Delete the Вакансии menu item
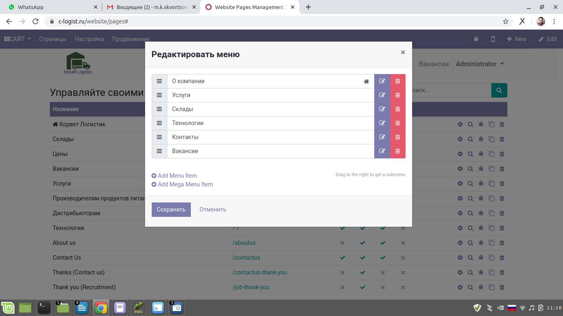This screenshot has width=563, height=316. point(398,151)
